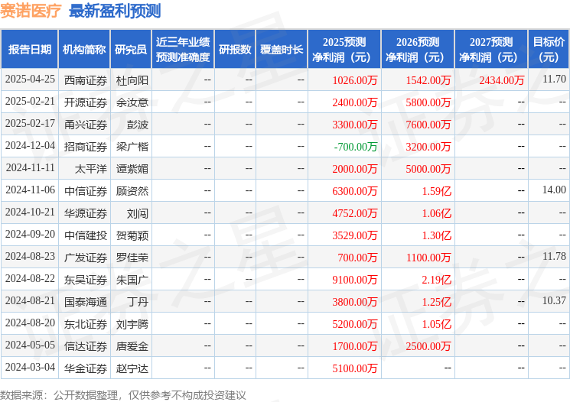Image resolution: width=570 pixels, height=402 pixels.
Task: Click target price 11.70
Action: tap(554, 79)
